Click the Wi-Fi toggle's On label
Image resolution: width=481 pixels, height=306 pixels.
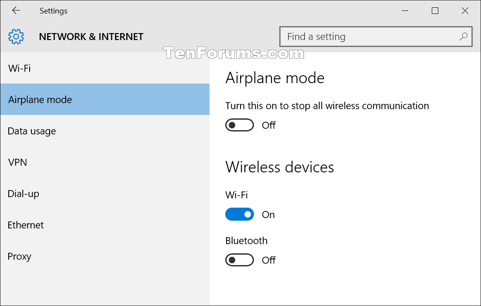[x=268, y=215]
